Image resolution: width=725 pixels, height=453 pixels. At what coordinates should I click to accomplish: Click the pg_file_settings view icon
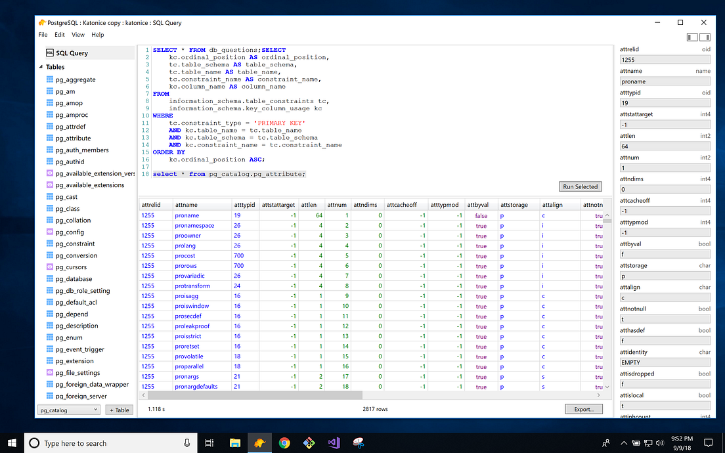pyautogui.click(x=50, y=372)
